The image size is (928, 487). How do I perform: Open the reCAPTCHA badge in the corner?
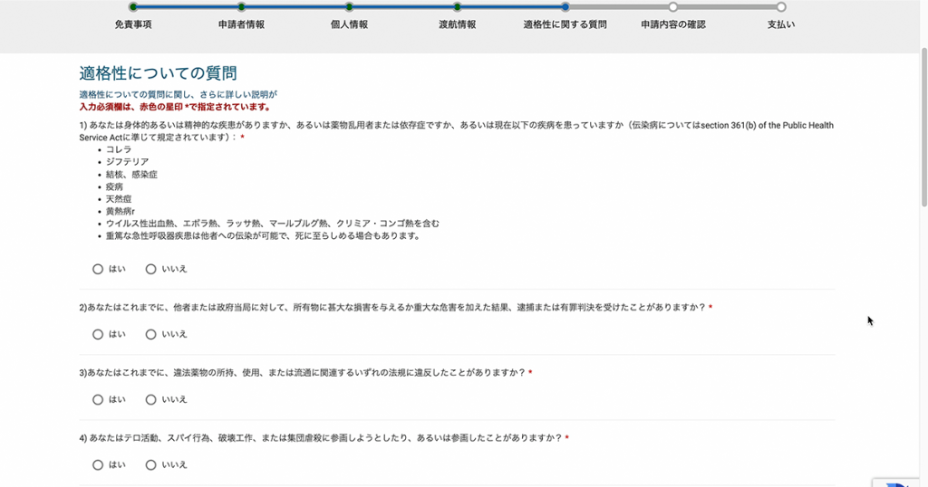(x=901, y=478)
